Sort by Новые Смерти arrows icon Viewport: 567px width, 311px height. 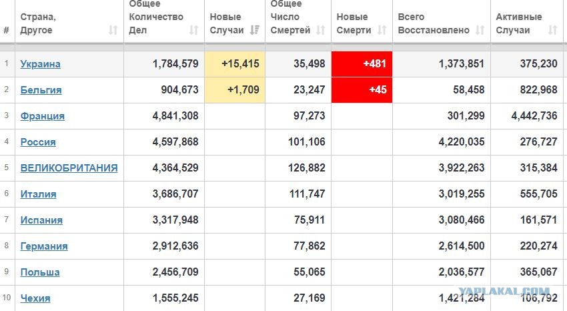tap(382, 30)
